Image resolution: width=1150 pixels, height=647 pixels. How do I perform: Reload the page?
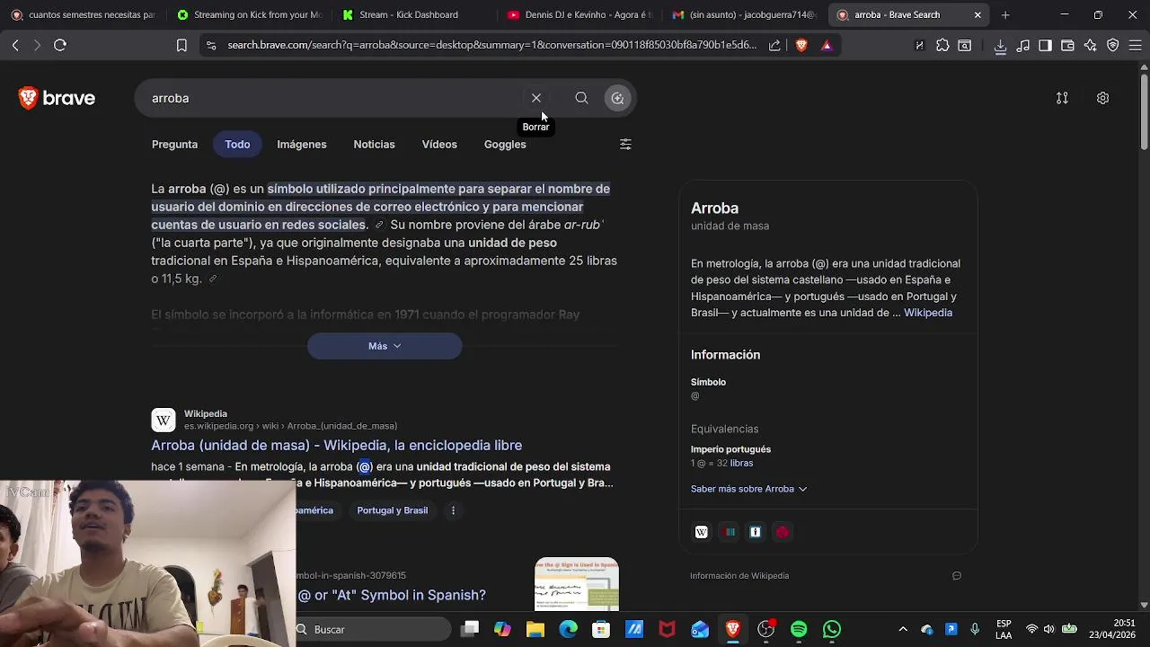pyautogui.click(x=60, y=45)
